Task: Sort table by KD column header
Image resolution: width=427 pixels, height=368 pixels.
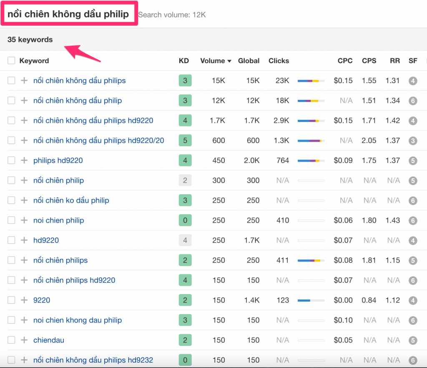Action: tap(184, 61)
